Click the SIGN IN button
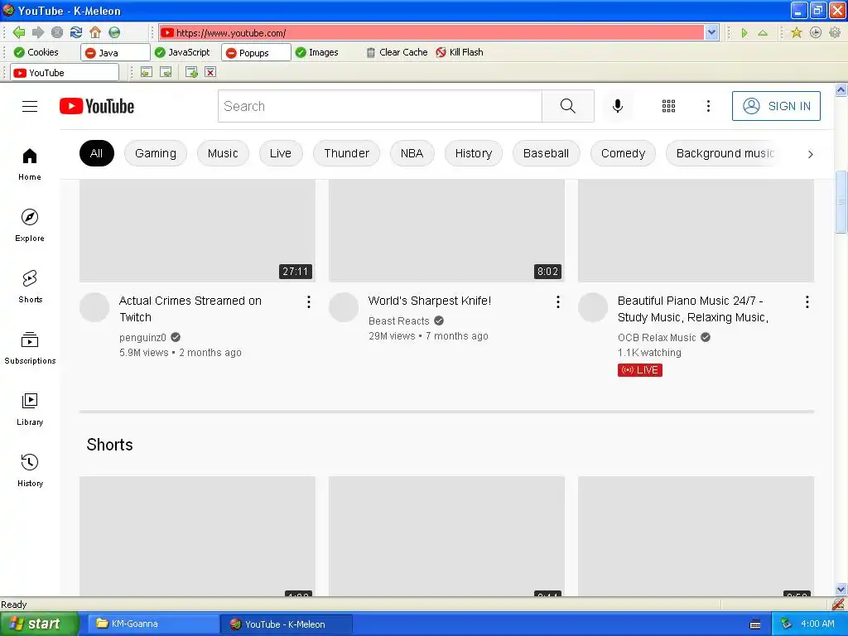This screenshot has width=848, height=636. [x=776, y=106]
